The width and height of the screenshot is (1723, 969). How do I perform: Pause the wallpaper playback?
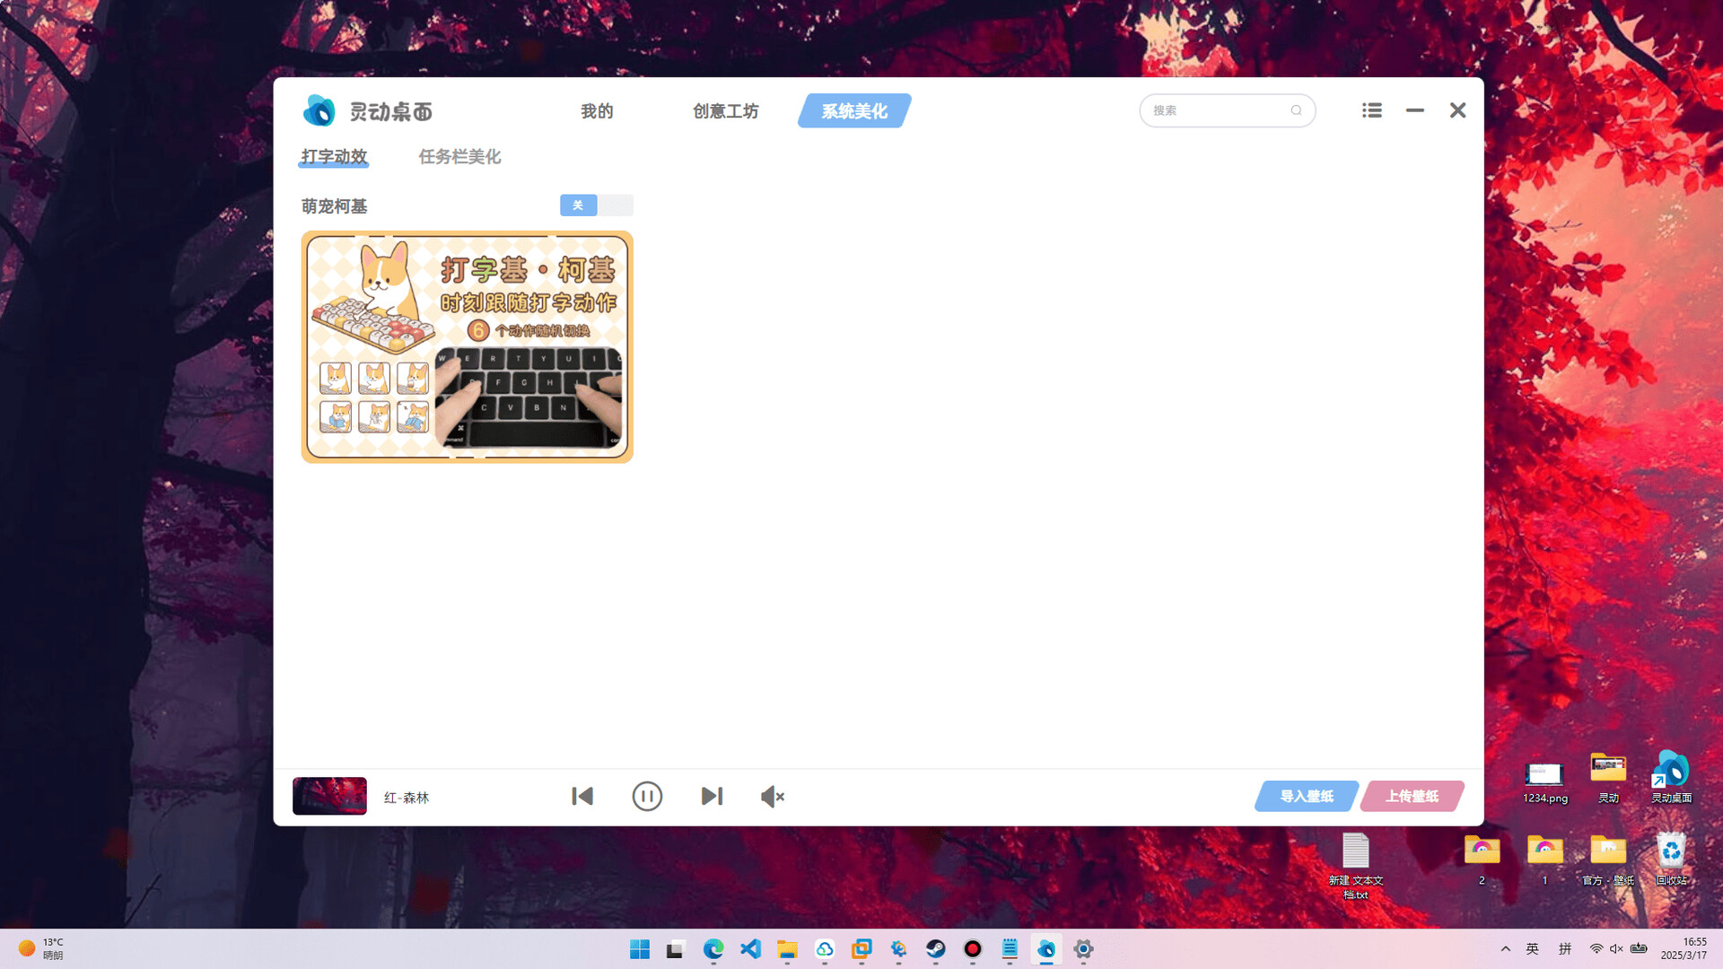[647, 797]
